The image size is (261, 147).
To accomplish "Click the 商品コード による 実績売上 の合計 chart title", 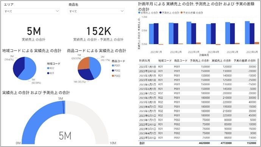I will coord(97,51).
